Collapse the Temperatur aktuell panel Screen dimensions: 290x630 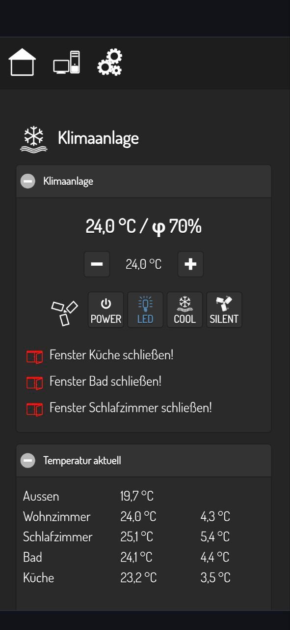(x=28, y=461)
